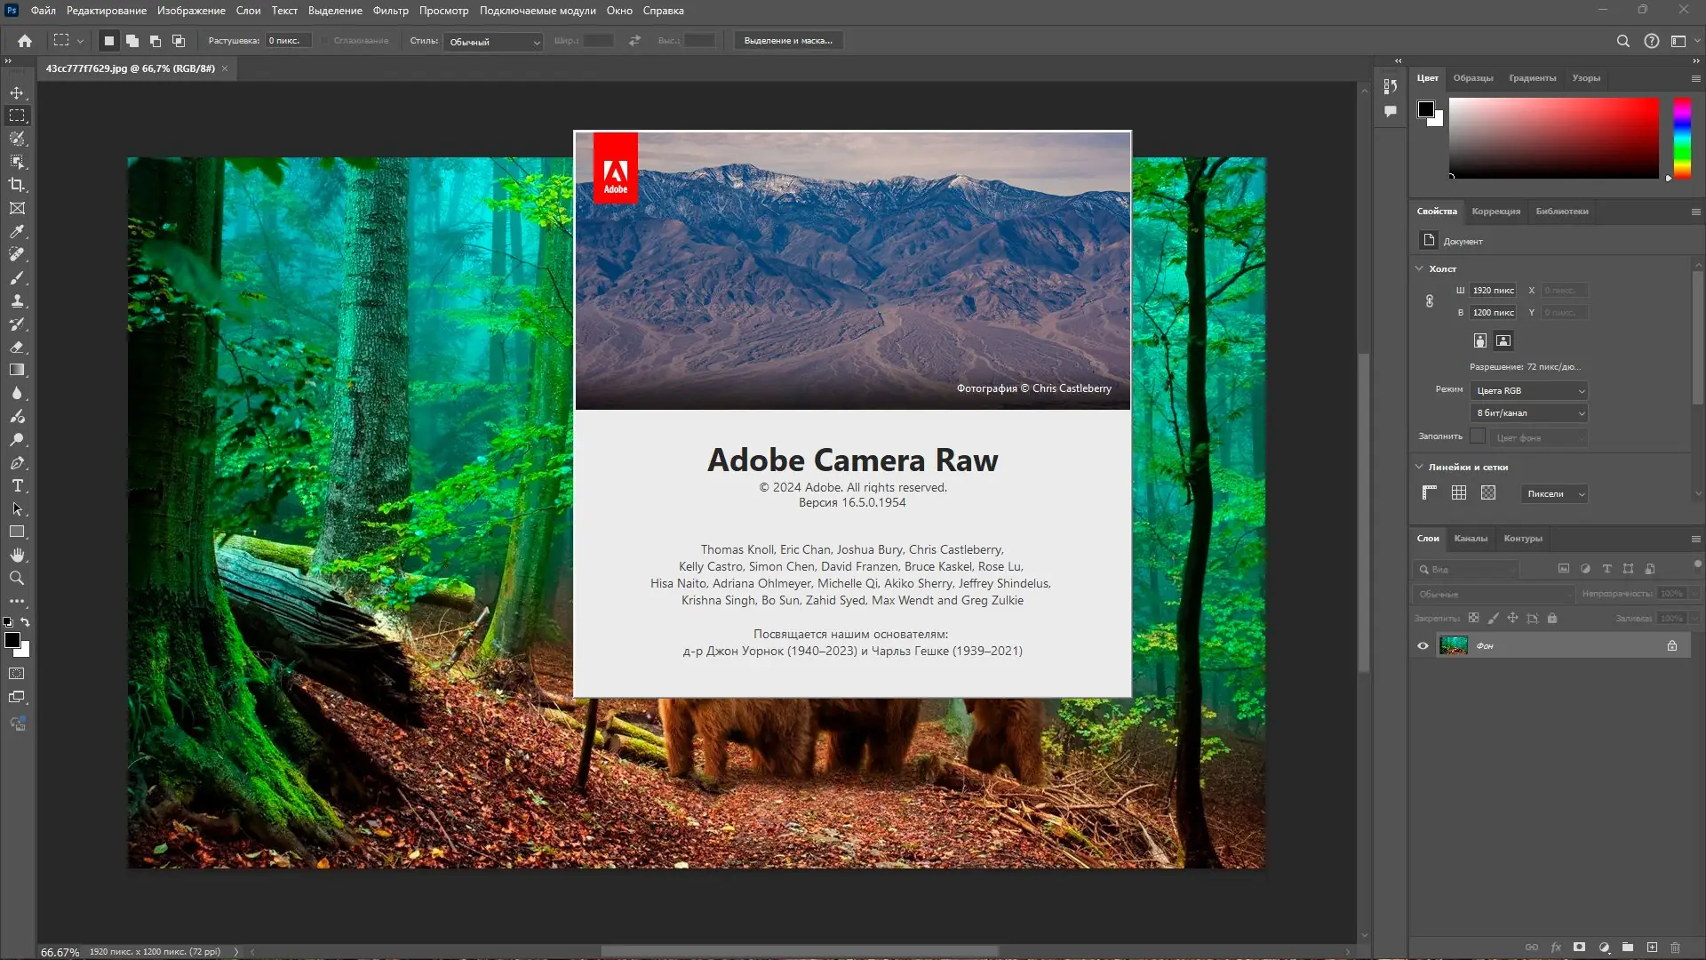This screenshot has height=960, width=1706.
Task: Select the Eyedropper tool
Action: click(x=17, y=231)
